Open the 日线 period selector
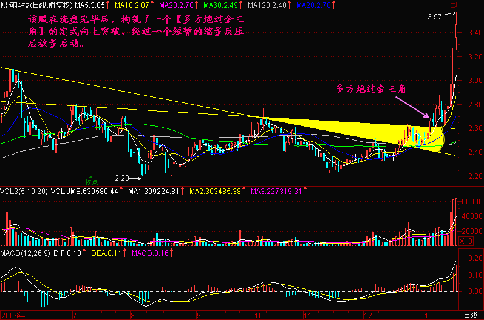 (x=470, y=315)
